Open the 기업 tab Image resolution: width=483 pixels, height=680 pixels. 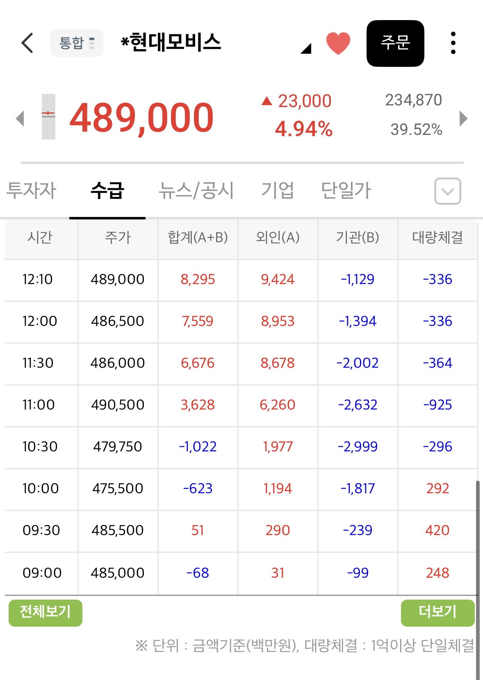click(x=278, y=191)
